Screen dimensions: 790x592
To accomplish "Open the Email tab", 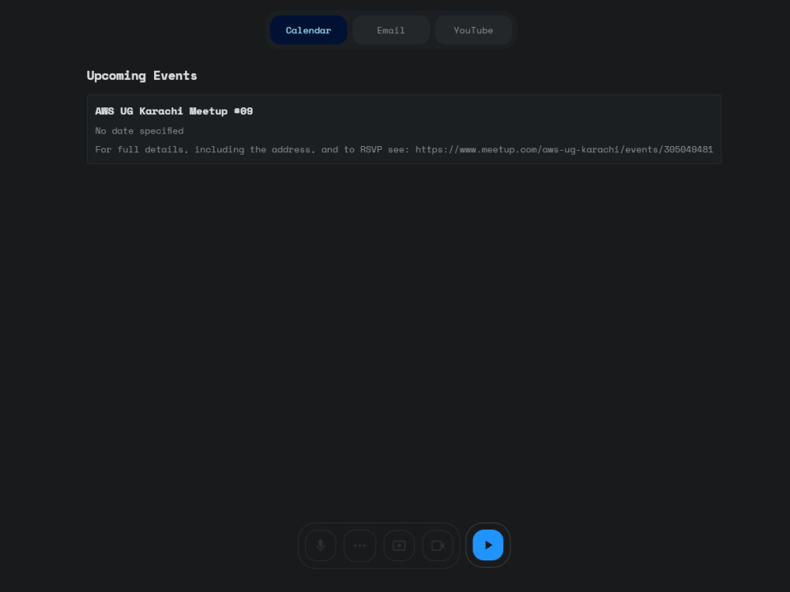I will point(391,30).
